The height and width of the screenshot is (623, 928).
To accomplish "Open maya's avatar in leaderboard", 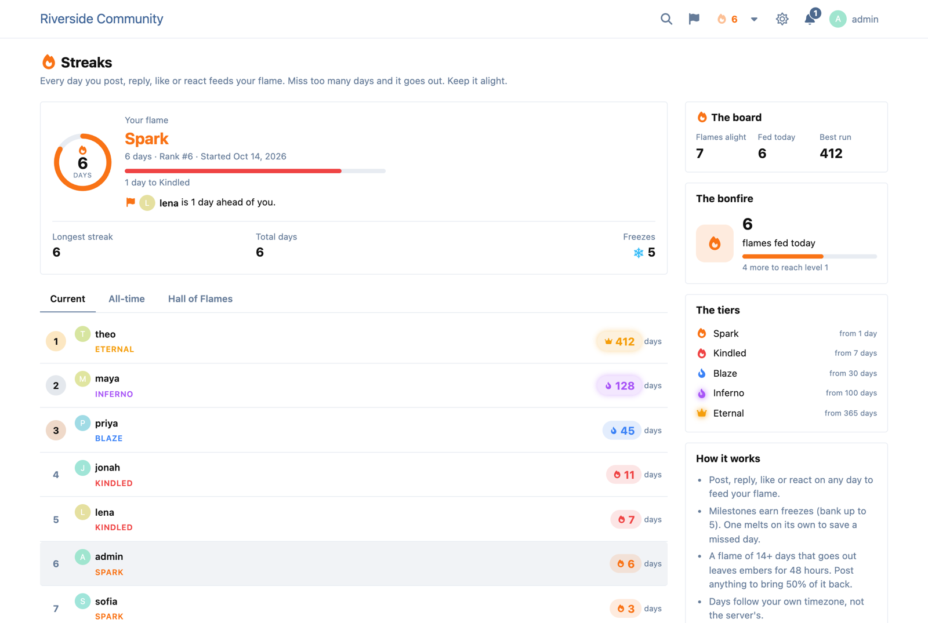I will point(82,379).
